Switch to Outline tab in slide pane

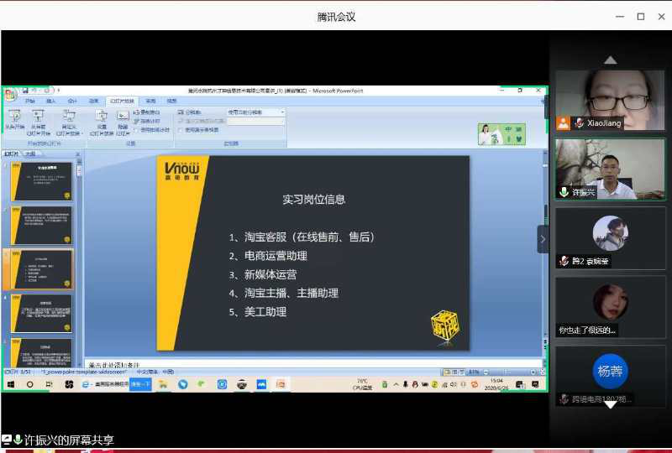(30, 154)
